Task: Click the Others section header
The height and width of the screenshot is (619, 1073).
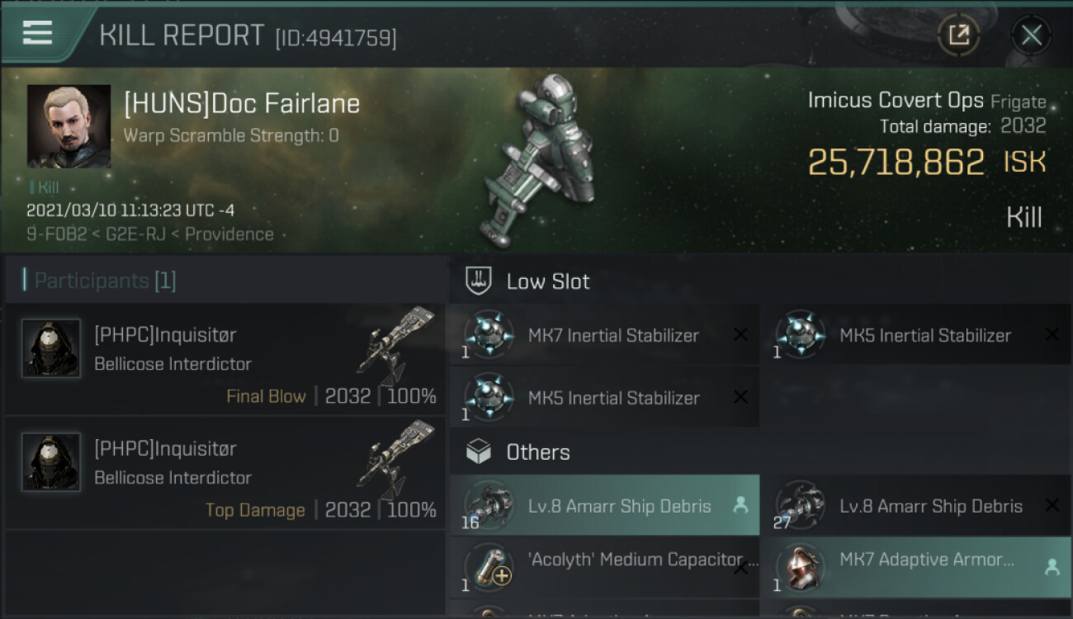Action: (537, 452)
